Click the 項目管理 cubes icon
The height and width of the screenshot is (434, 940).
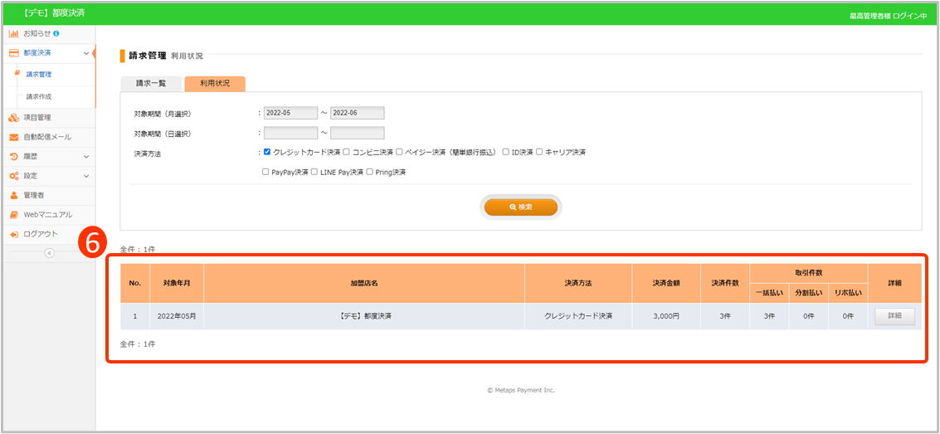14,117
